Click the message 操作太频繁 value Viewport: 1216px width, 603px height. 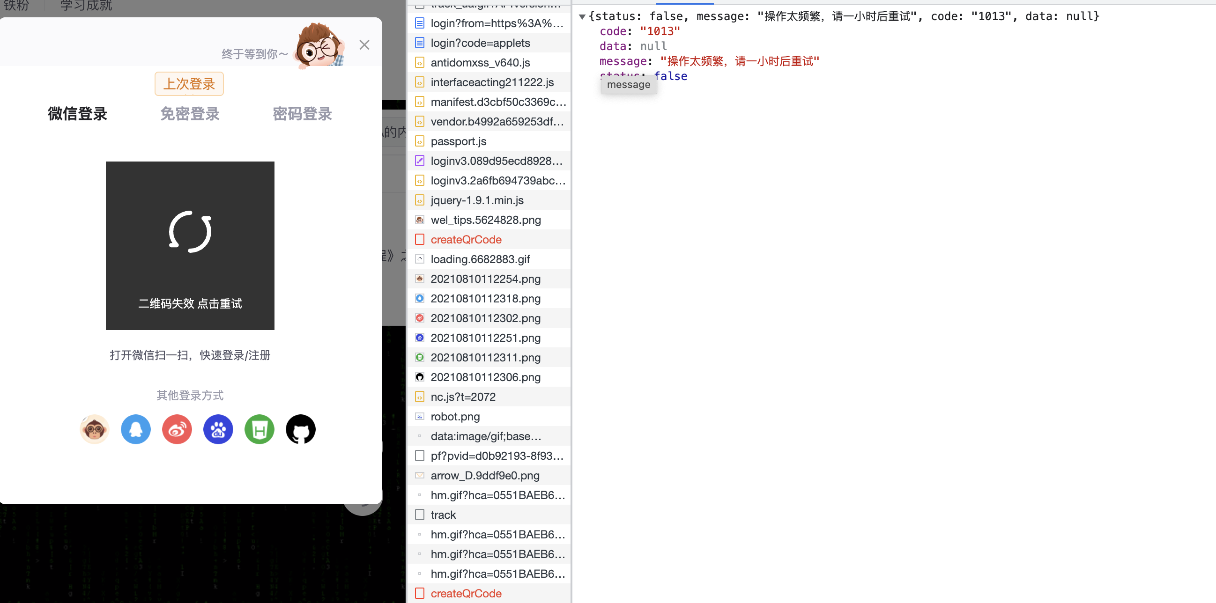[739, 61]
